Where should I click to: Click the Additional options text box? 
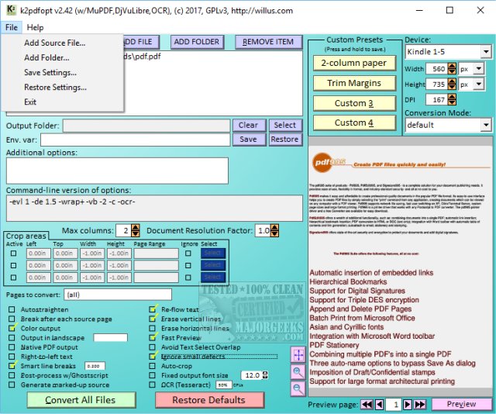[x=117, y=171]
